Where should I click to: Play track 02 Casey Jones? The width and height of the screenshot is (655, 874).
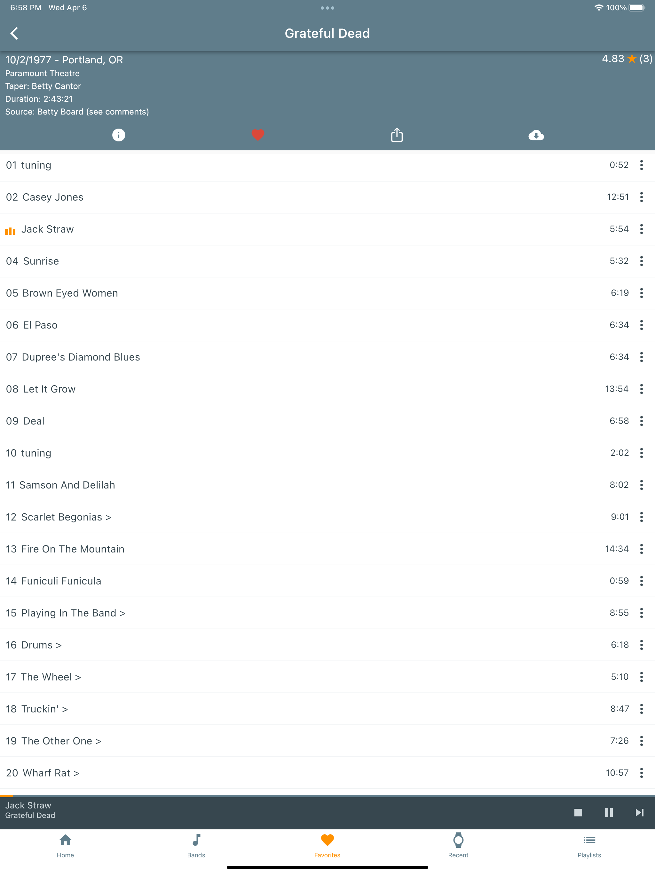(x=327, y=197)
